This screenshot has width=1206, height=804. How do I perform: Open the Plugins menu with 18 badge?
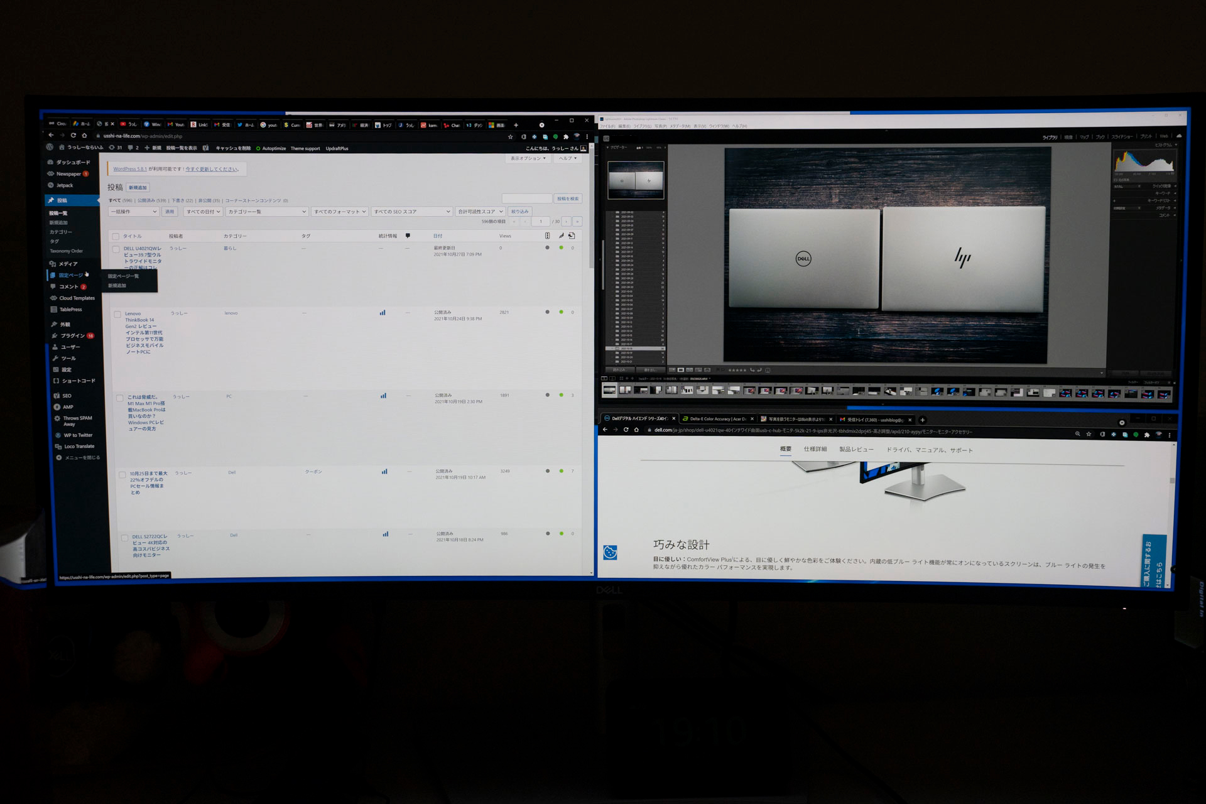73,336
